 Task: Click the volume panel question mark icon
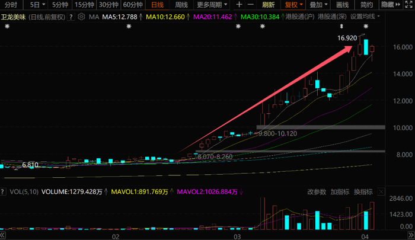pos(2,191)
